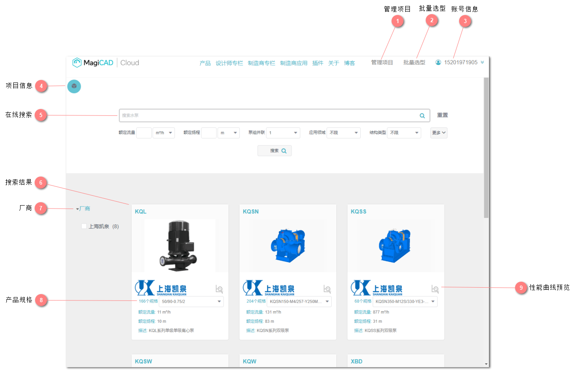The image size is (577, 371).
Task: Open the project info cube icon
Action: pyautogui.click(x=74, y=86)
